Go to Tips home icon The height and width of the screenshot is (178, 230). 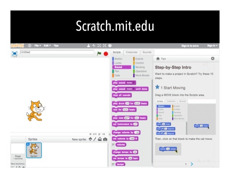158,59
